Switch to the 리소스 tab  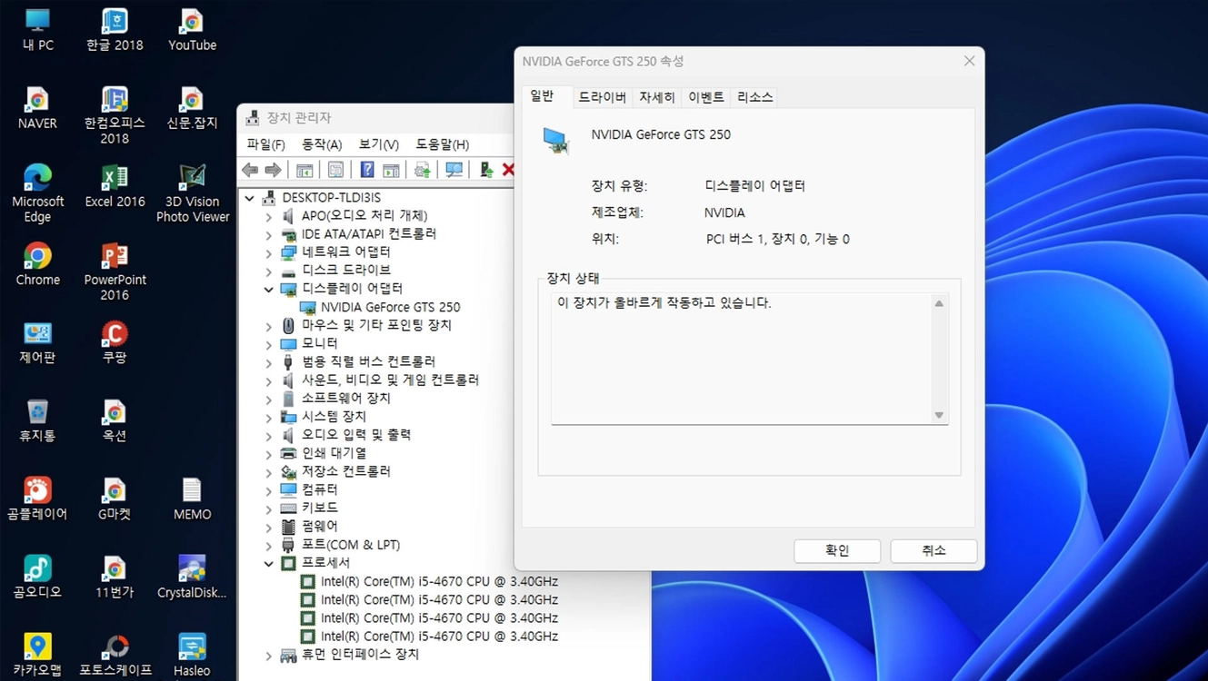pyautogui.click(x=754, y=97)
